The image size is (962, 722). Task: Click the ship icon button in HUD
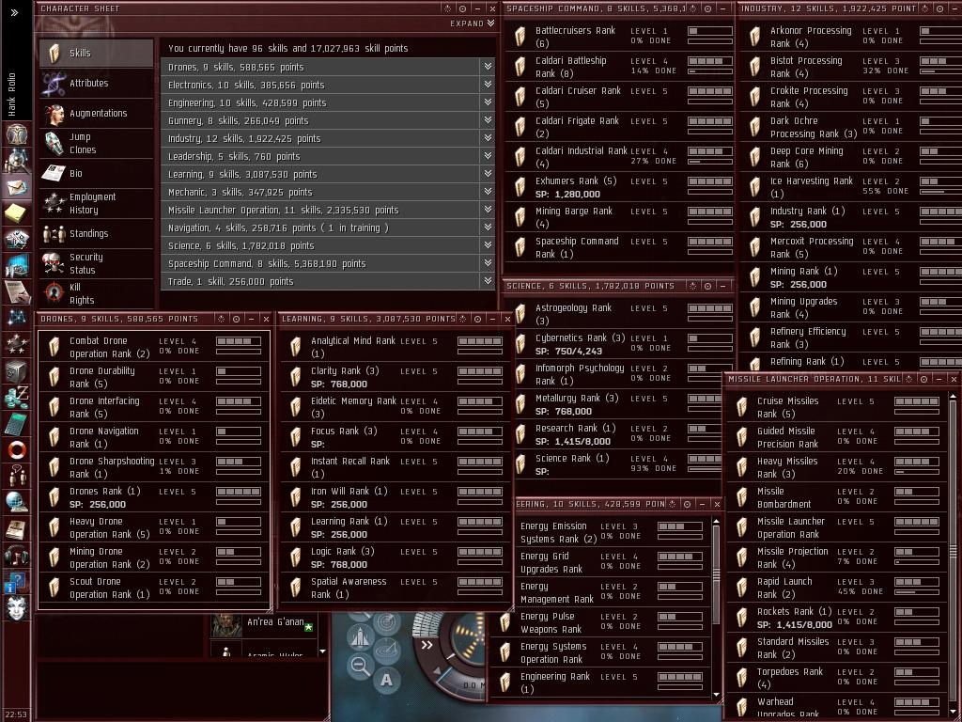point(360,637)
